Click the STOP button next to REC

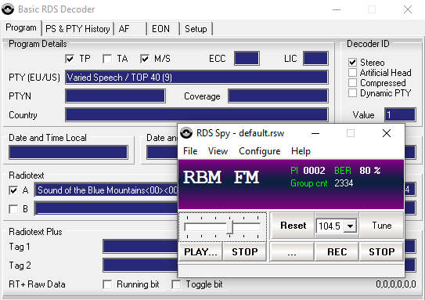point(382,251)
